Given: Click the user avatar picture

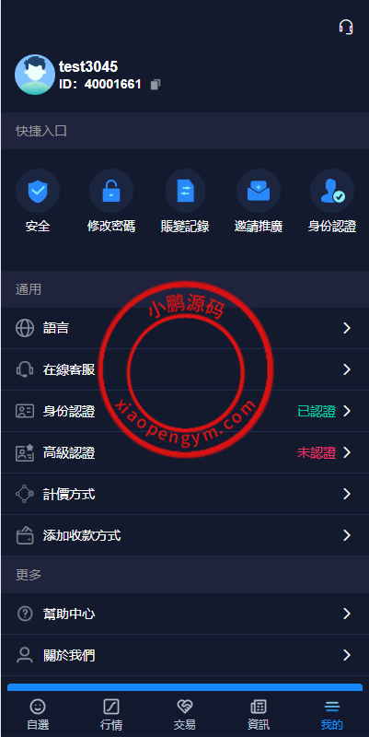Looking at the screenshot, I should 35,75.
